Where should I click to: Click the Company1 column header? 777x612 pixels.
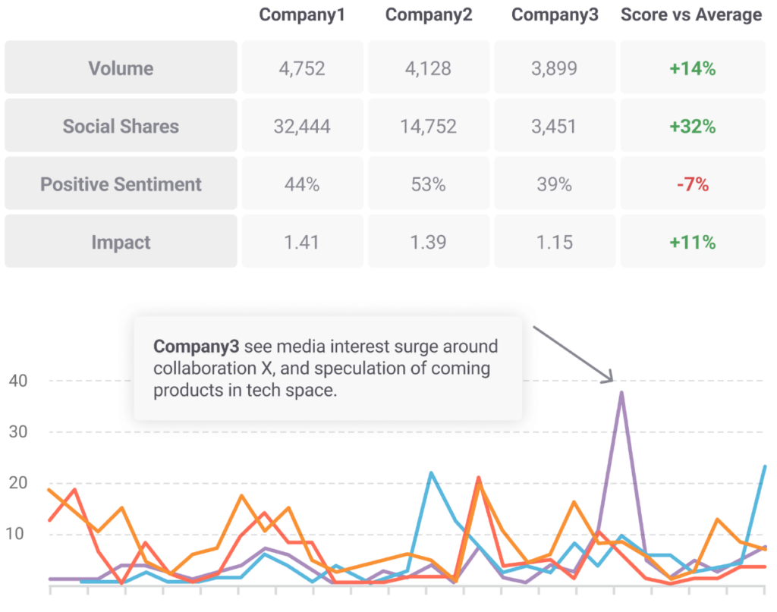pos(302,15)
